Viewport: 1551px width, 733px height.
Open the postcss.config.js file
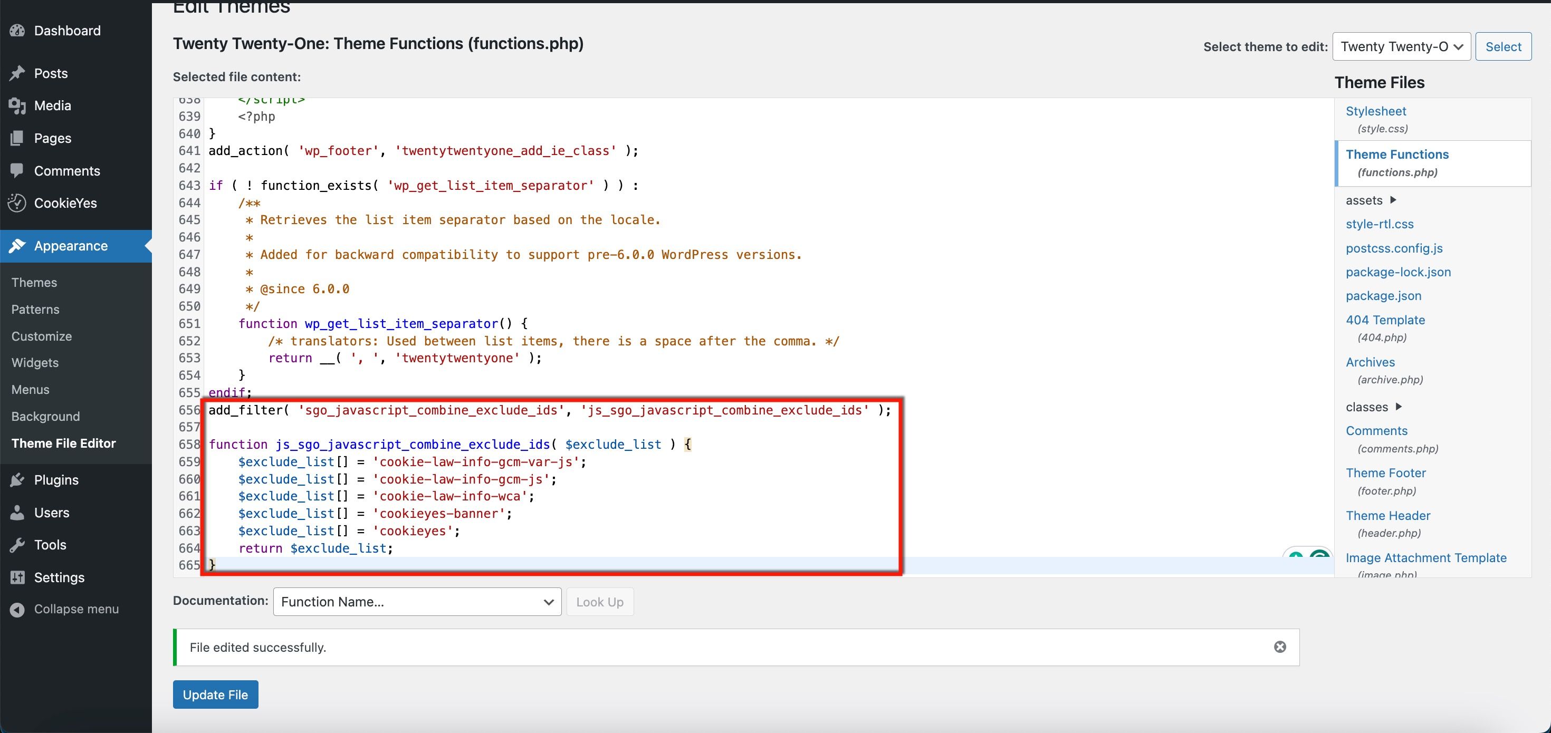point(1394,248)
